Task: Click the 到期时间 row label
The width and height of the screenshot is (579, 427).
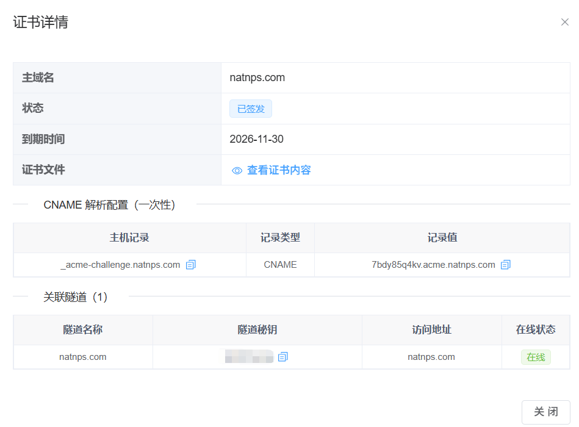Action: pos(43,139)
